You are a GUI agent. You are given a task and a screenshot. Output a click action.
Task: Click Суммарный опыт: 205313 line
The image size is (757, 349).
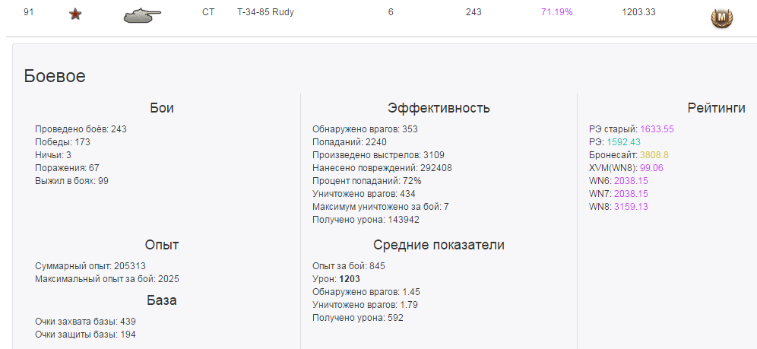click(x=90, y=266)
